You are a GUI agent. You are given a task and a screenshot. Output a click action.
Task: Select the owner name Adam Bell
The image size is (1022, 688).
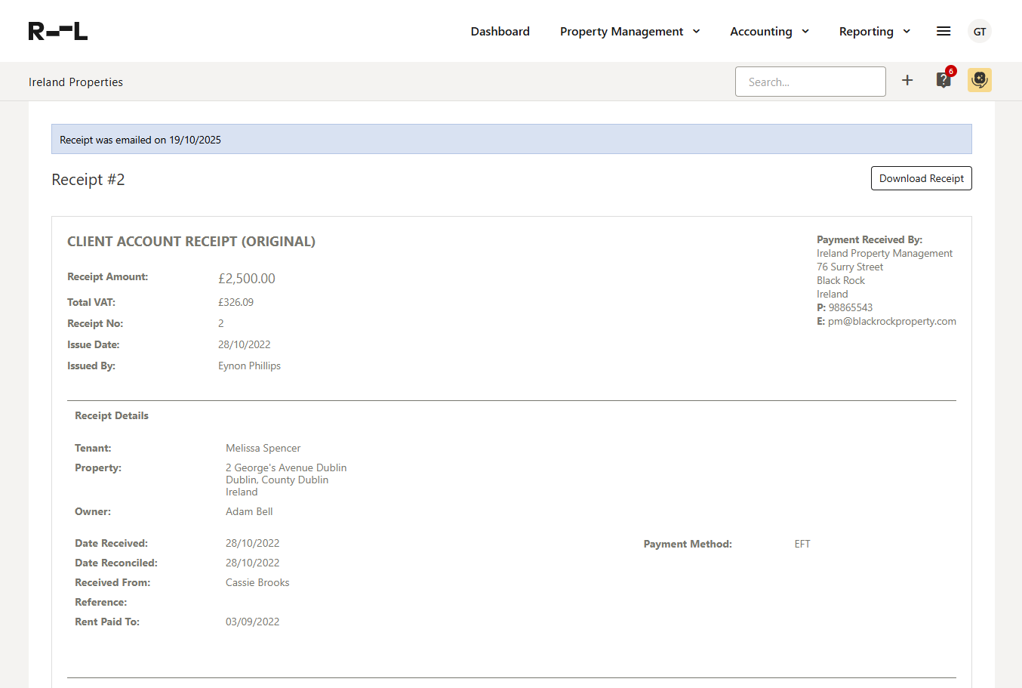point(249,511)
